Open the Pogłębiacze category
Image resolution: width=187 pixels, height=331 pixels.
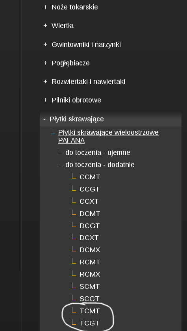coord(70,63)
